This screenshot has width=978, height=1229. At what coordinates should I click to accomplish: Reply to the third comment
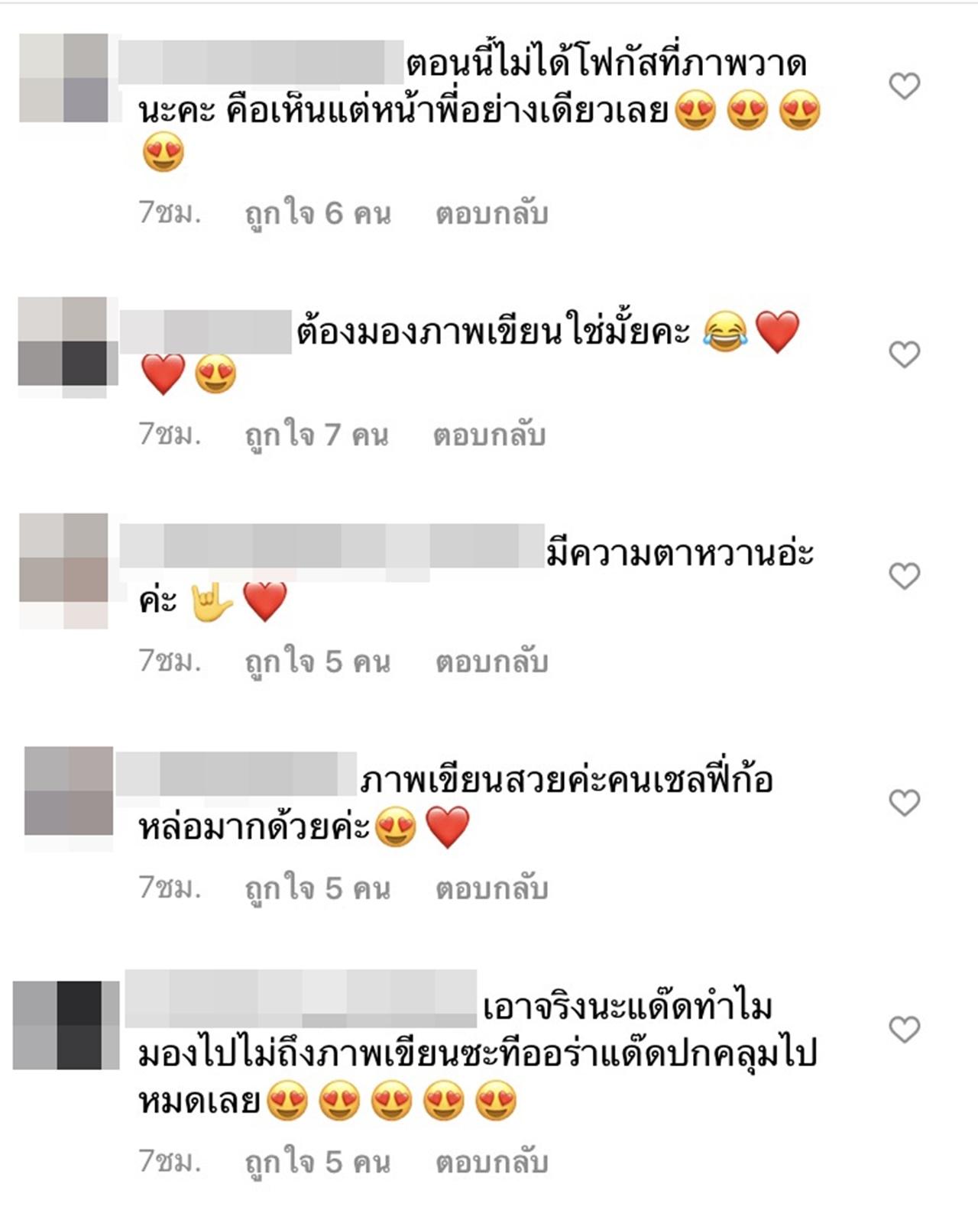[492, 661]
